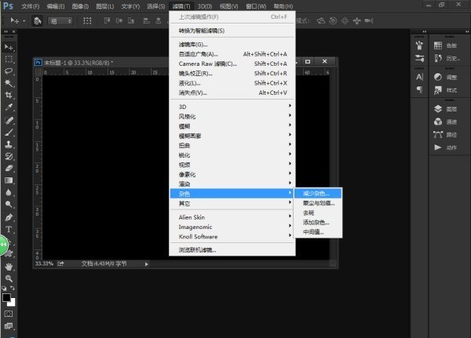Select the Crop tool
This screenshot has height=338, width=471.
pyautogui.click(x=9, y=96)
